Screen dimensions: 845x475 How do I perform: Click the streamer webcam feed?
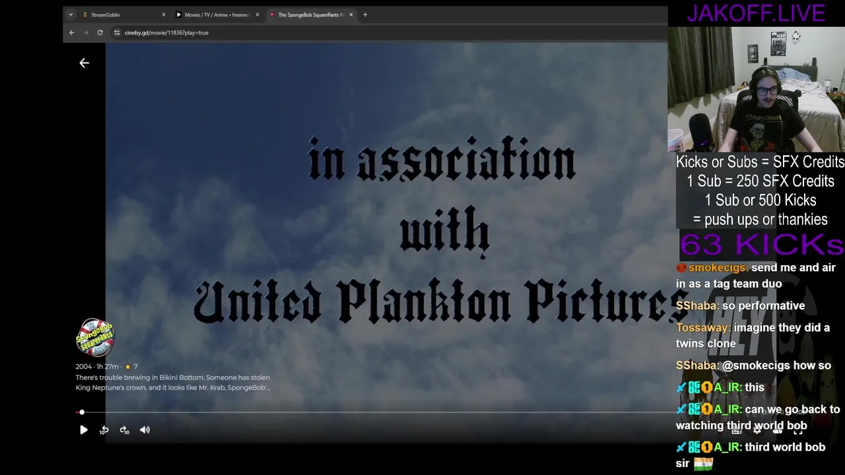757,89
